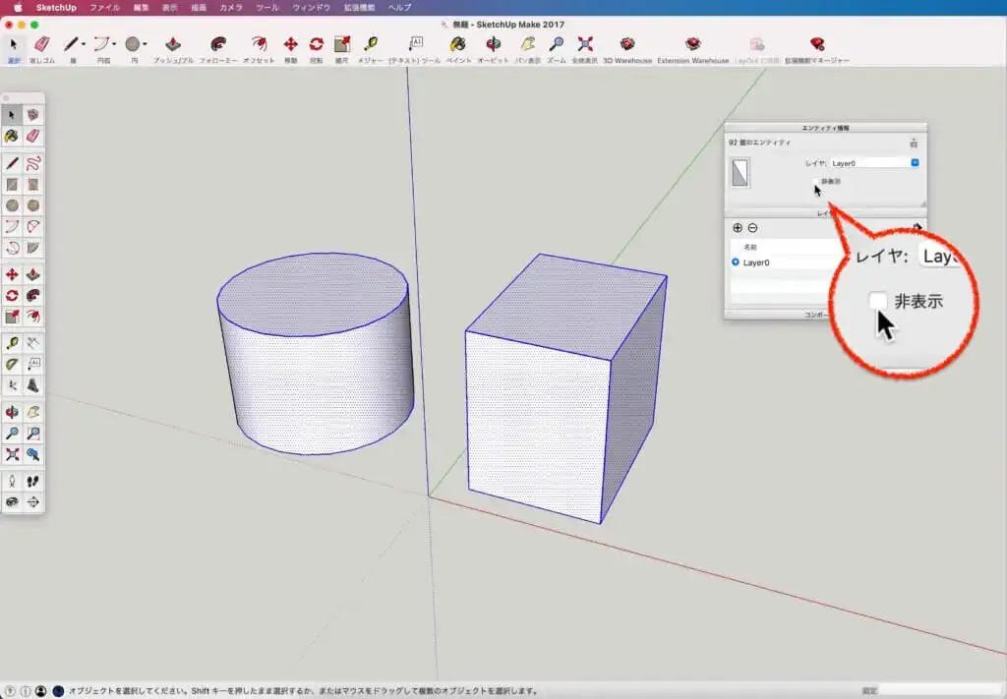Open the SketchUp application menu
This screenshot has width=1007, height=699.
56,8
